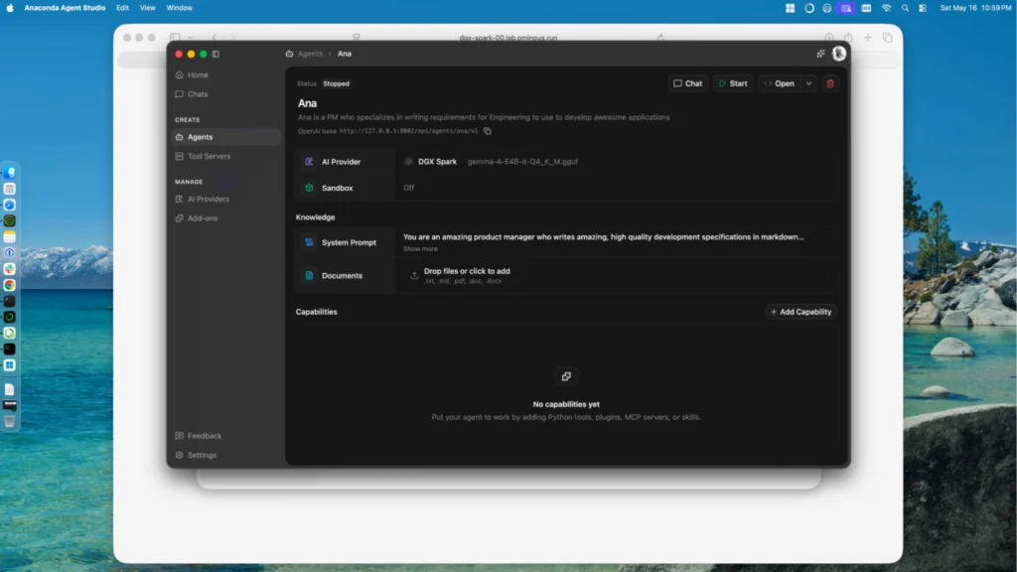
Task: Click Safari's tab overview icon
Action: (x=887, y=38)
